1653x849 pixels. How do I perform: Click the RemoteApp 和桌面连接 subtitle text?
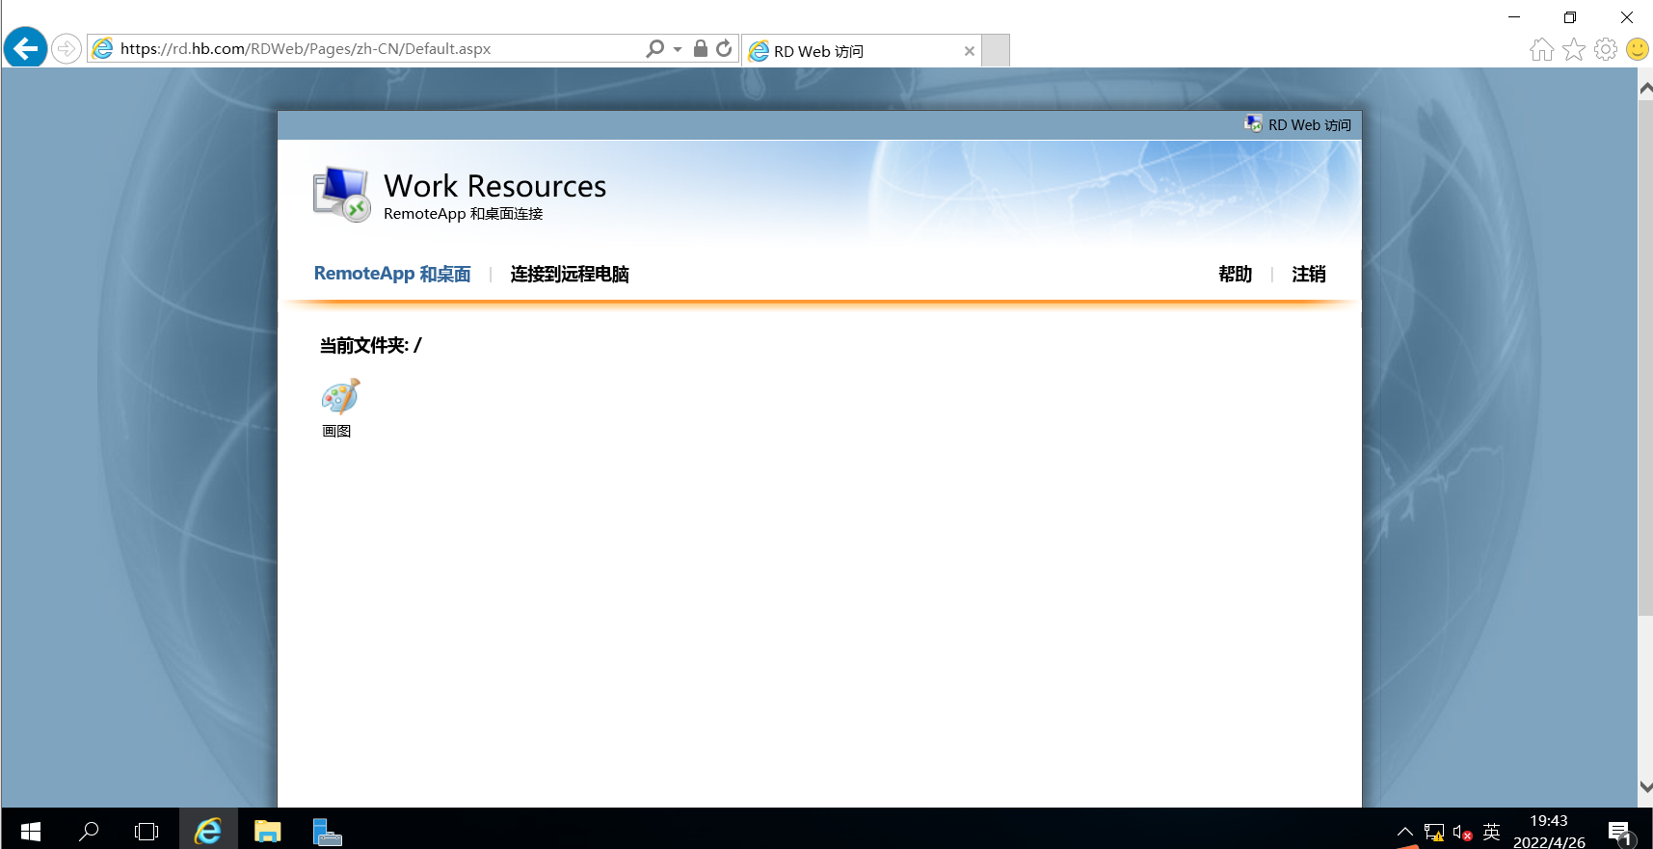[464, 214]
